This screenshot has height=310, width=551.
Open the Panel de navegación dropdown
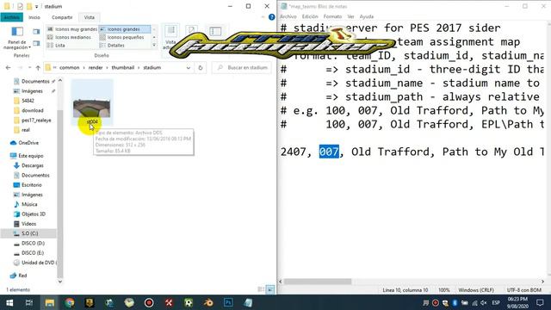click(17, 38)
